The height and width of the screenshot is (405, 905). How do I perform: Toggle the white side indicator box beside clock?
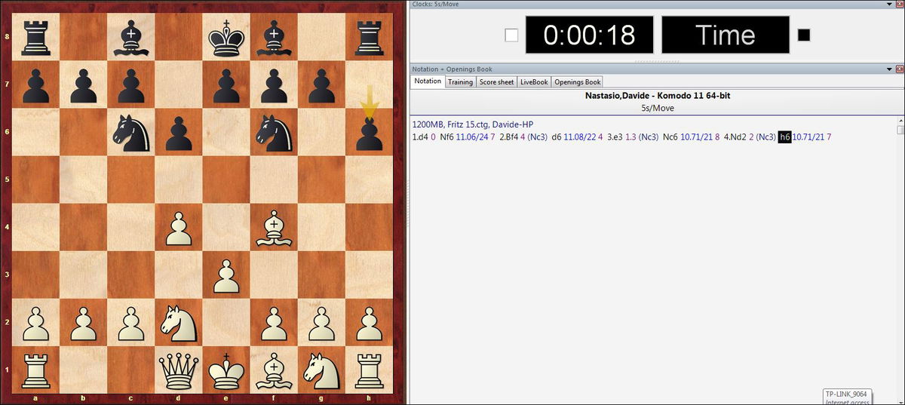point(511,35)
